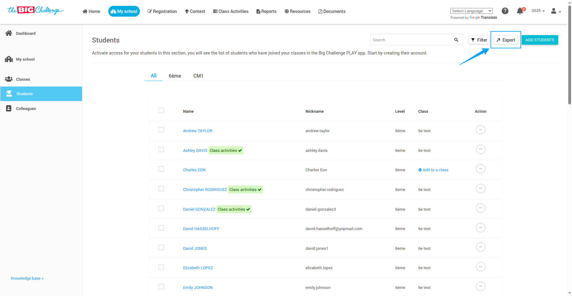Click the Colleagues icon in sidebar

point(9,108)
